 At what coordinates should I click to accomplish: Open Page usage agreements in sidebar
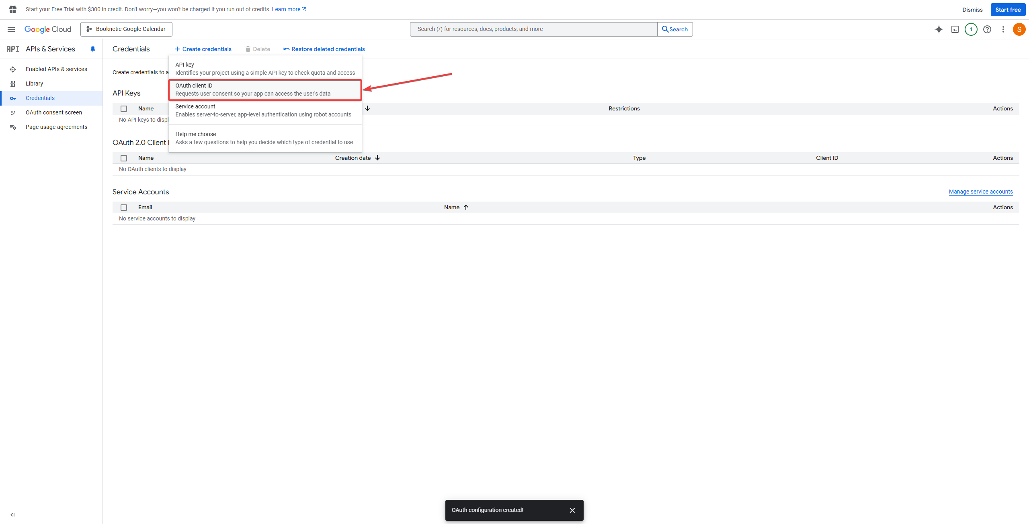tap(51, 127)
